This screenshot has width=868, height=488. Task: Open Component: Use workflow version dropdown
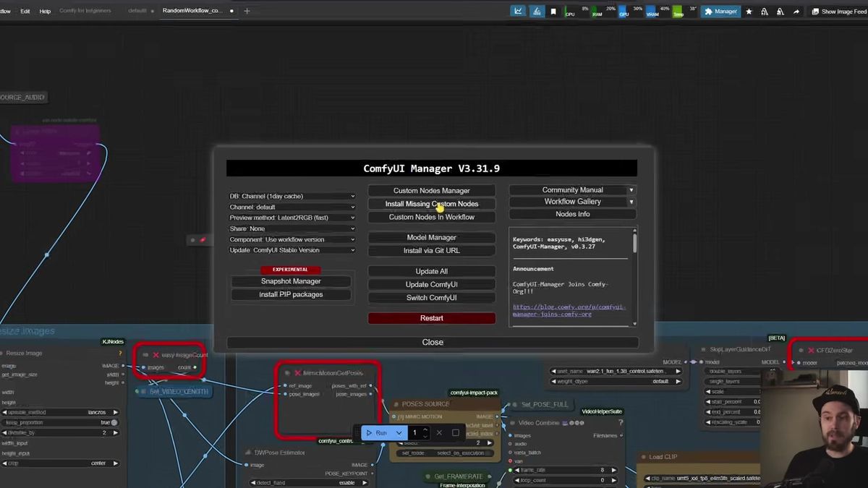[x=292, y=239]
